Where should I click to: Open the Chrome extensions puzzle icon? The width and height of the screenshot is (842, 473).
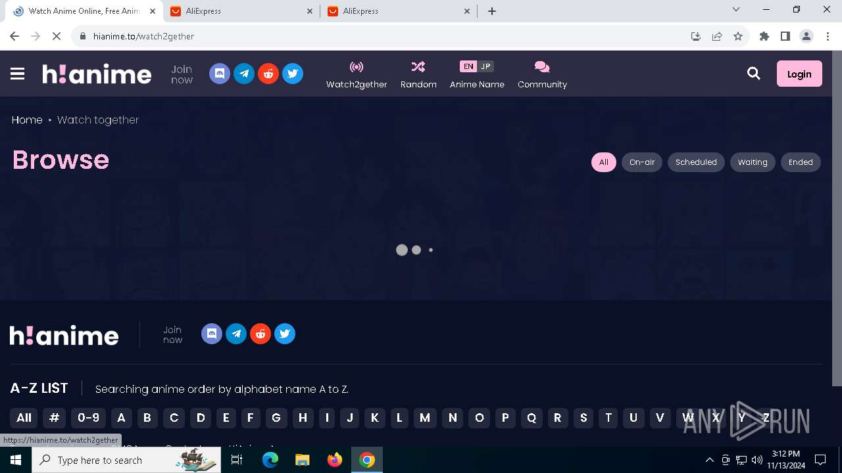(764, 36)
